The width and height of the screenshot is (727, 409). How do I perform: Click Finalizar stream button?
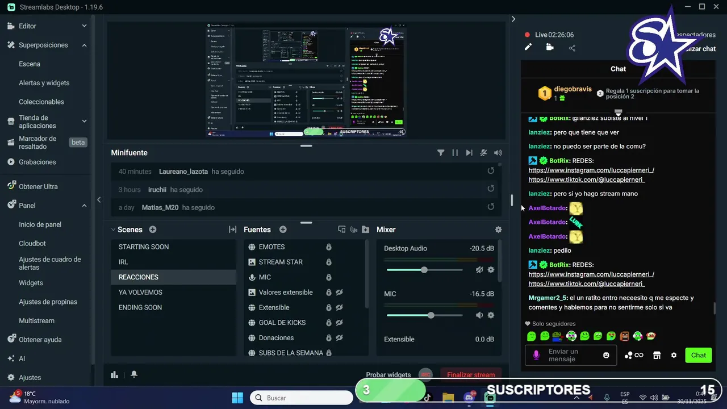tap(471, 375)
